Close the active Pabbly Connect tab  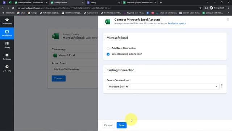(x=83, y=3)
